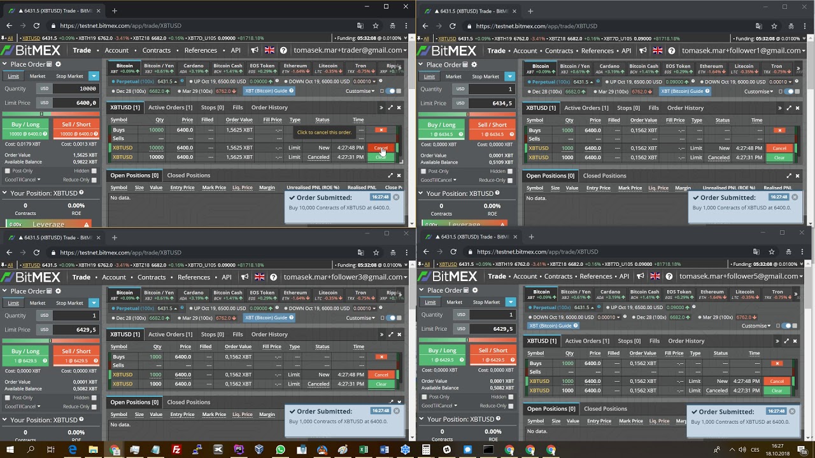This screenshot has width=815, height=458.
Task: Open announcements megaphone in follower1 window
Action: [643, 50]
